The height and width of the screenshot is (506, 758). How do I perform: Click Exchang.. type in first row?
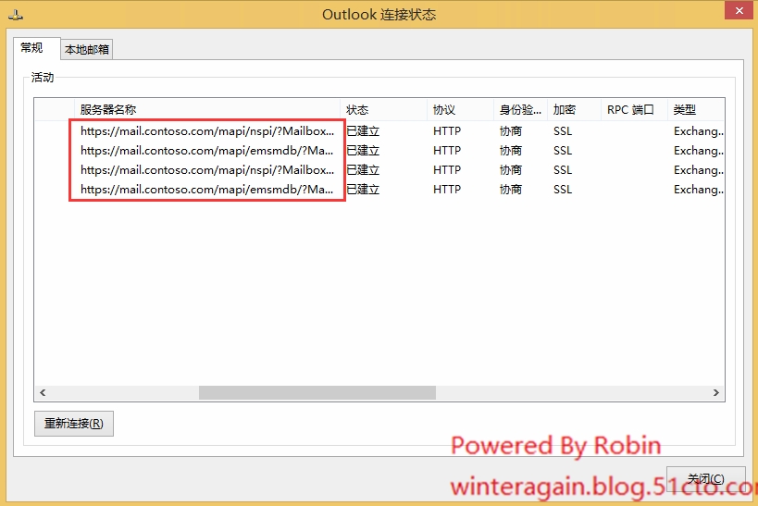pyautogui.click(x=699, y=131)
